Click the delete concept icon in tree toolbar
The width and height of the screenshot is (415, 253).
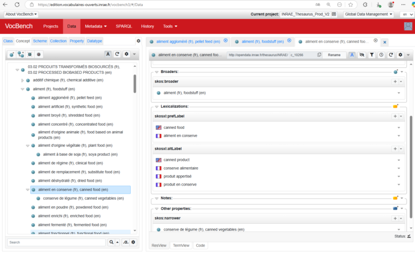click(30, 54)
